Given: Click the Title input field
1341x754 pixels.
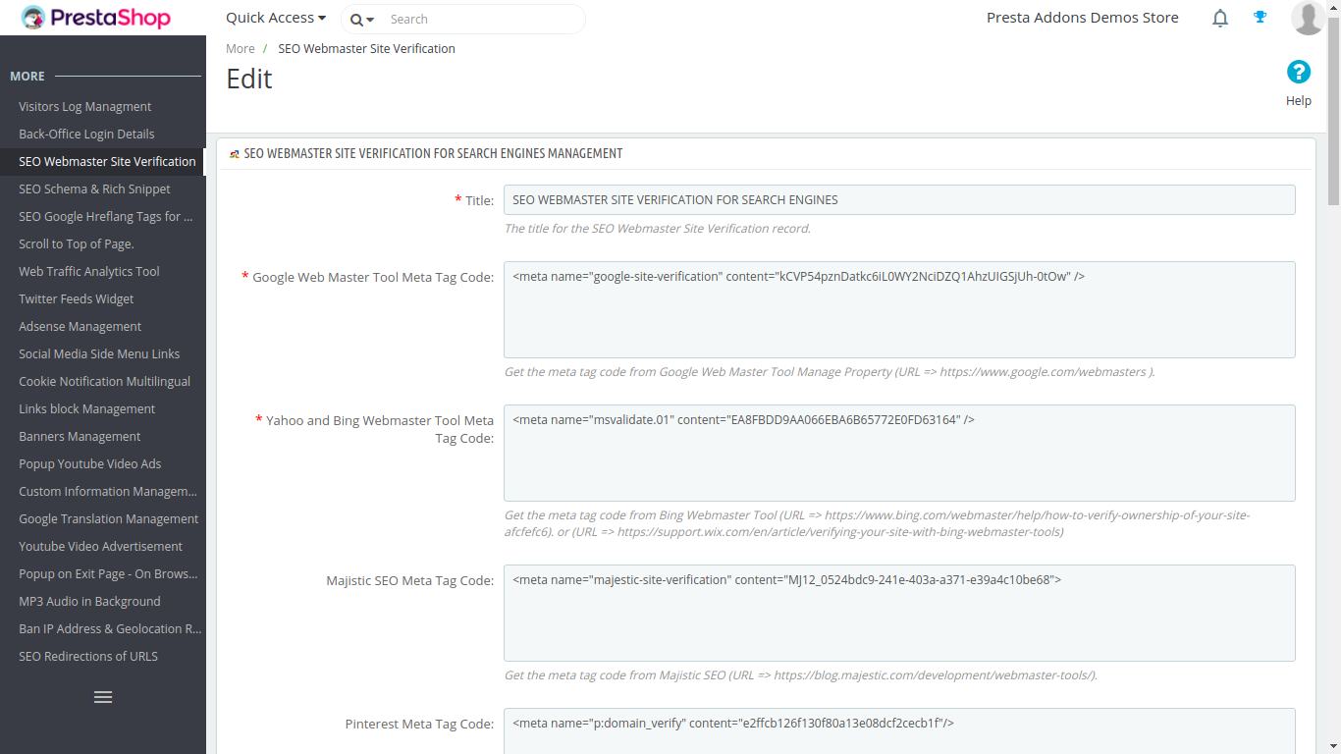Looking at the screenshot, I should (x=899, y=199).
